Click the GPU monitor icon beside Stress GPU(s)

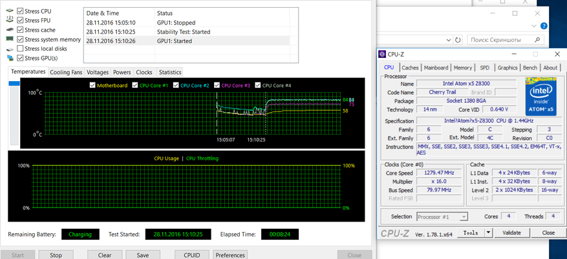coord(10,58)
